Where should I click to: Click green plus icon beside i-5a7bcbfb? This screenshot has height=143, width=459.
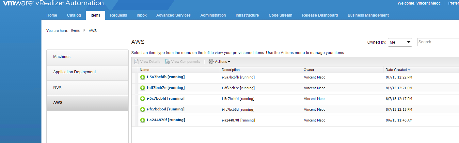(x=143, y=77)
